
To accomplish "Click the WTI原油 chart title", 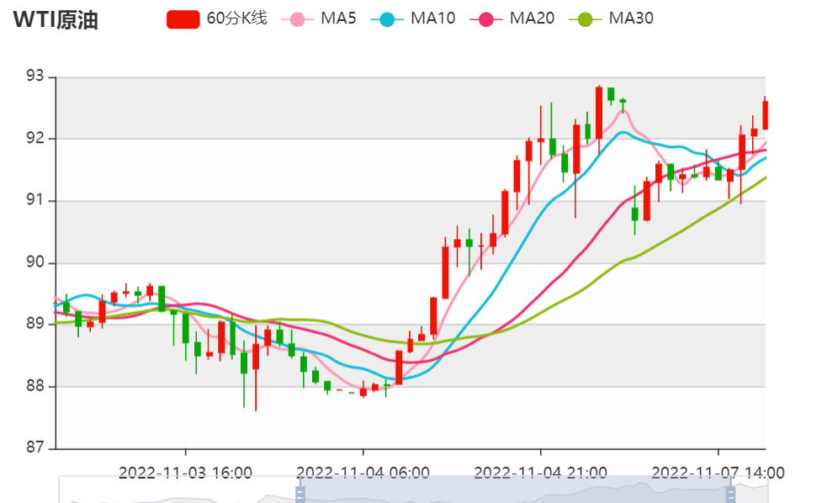I will point(56,19).
